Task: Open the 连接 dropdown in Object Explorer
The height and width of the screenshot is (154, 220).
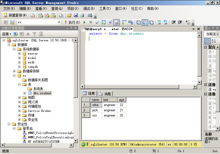Action: click(6, 34)
